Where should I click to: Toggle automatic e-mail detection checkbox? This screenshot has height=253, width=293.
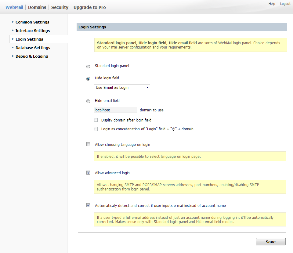pos(88,205)
